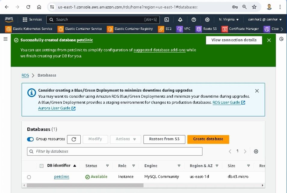Open the left navigation hamburger menu
The height and width of the screenshot is (193, 287).
[x=5, y=39]
